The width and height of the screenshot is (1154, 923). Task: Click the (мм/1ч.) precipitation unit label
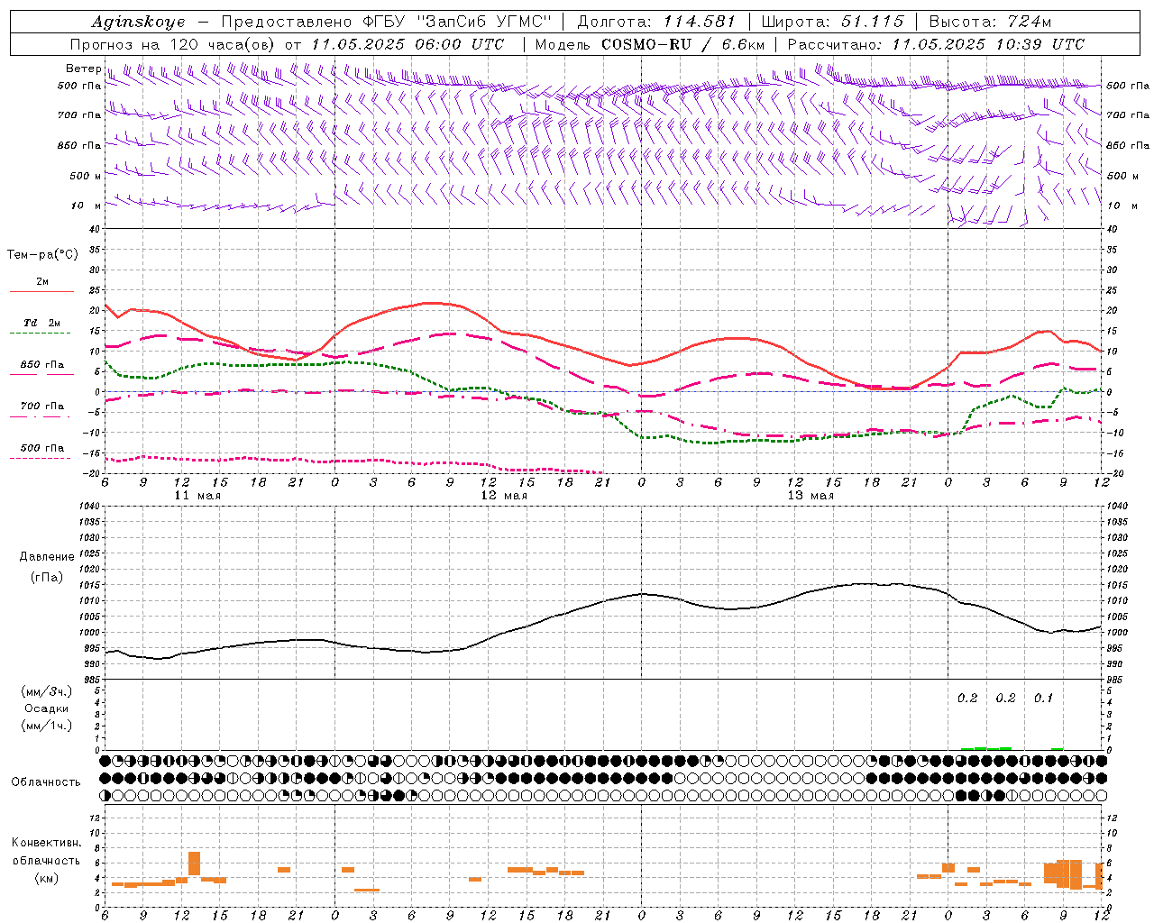[47, 726]
